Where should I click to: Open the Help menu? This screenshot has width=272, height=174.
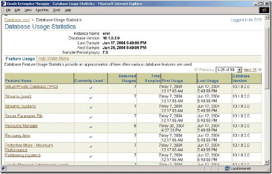[68, 10]
